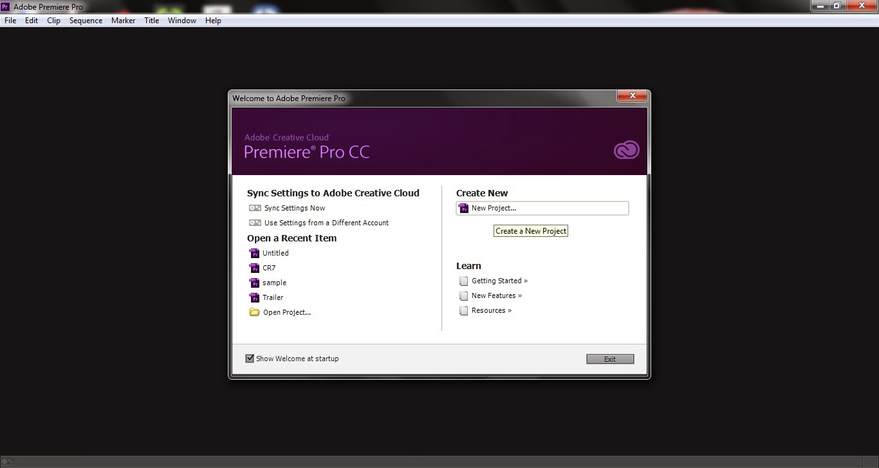
Task: Open the recent project CR7
Action: 269,268
